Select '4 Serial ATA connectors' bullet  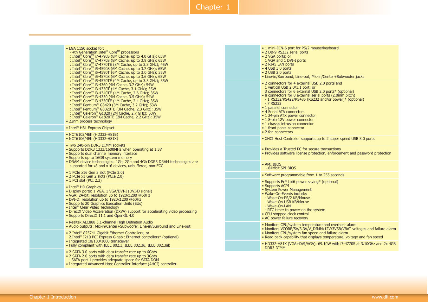[x=283, y=112]
